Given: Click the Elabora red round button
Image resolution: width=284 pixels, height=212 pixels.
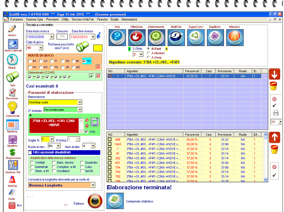Looking at the screenshot, I should (x=95, y=201).
